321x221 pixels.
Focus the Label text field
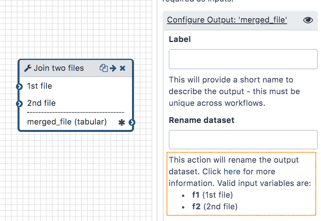coord(243,59)
